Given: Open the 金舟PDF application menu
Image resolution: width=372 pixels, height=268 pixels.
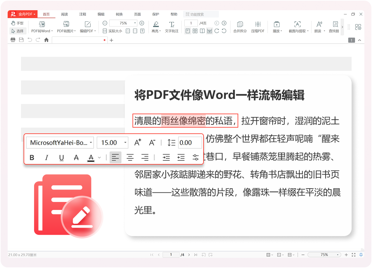Looking at the screenshot, I should [23, 14].
